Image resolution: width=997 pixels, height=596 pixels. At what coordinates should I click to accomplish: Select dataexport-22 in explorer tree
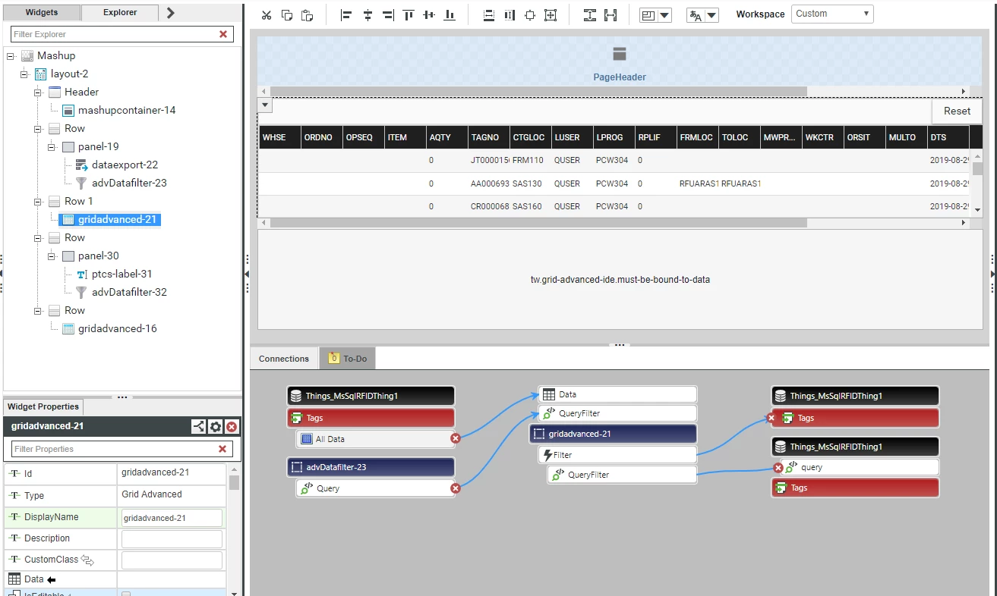tap(125, 165)
